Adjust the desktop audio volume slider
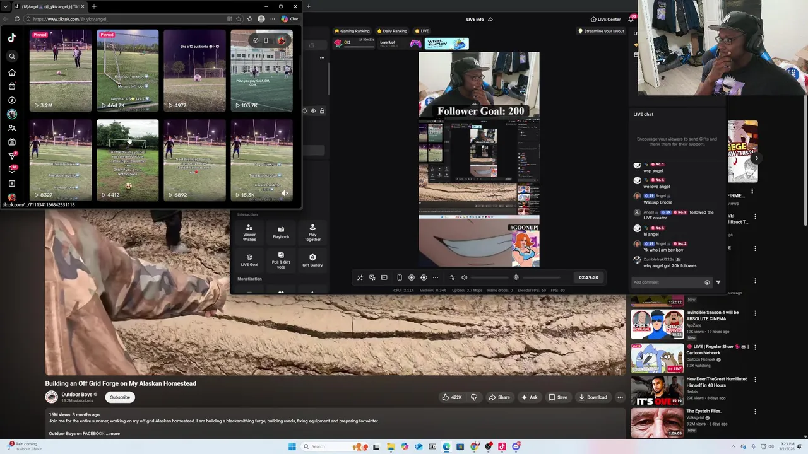The image size is (808, 454). [489, 277]
